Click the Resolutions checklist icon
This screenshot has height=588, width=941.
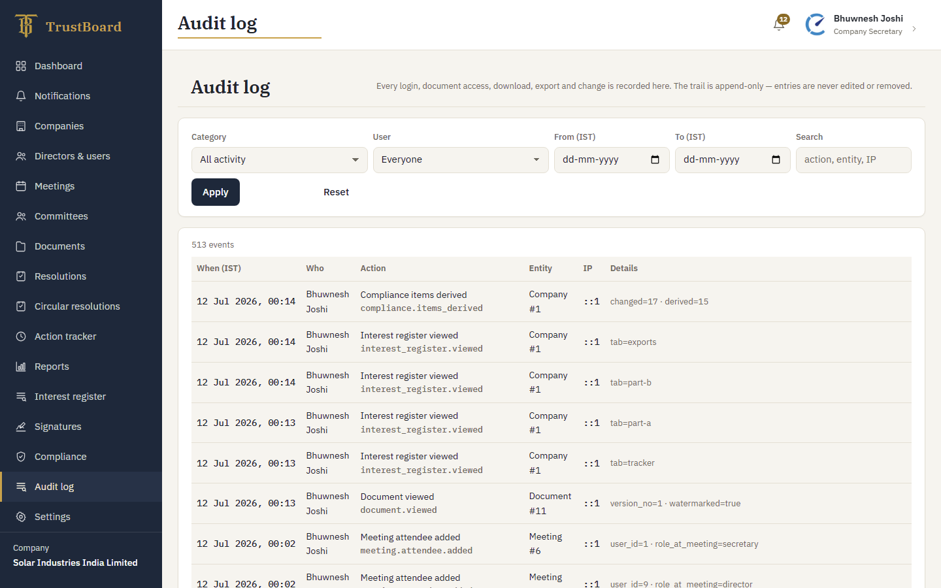coord(21,276)
